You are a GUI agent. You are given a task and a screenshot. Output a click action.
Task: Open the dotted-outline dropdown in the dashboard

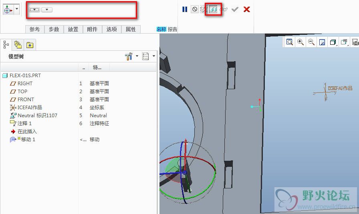34,10
